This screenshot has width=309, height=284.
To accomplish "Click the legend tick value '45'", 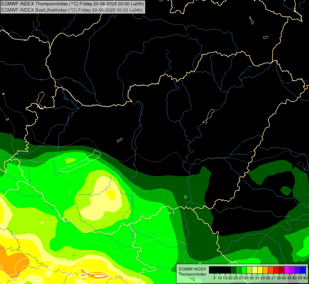I will coord(289,278).
